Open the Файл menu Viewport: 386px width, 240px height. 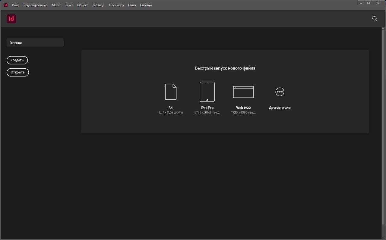click(15, 5)
